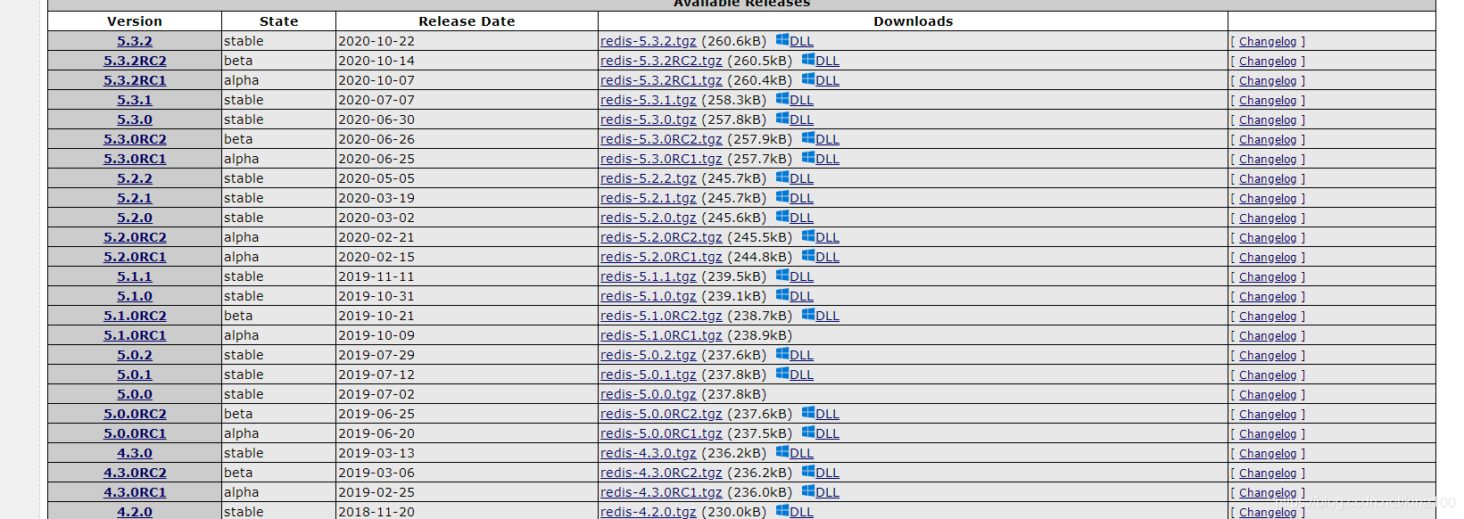Click the Version column header
This screenshot has width=1464, height=519.
pyautogui.click(x=135, y=21)
